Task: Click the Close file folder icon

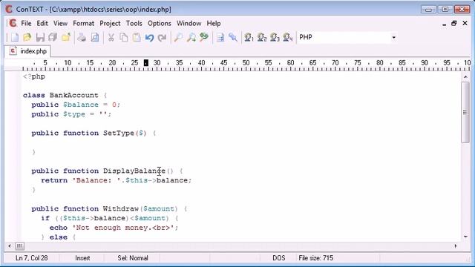Action: [66, 38]
